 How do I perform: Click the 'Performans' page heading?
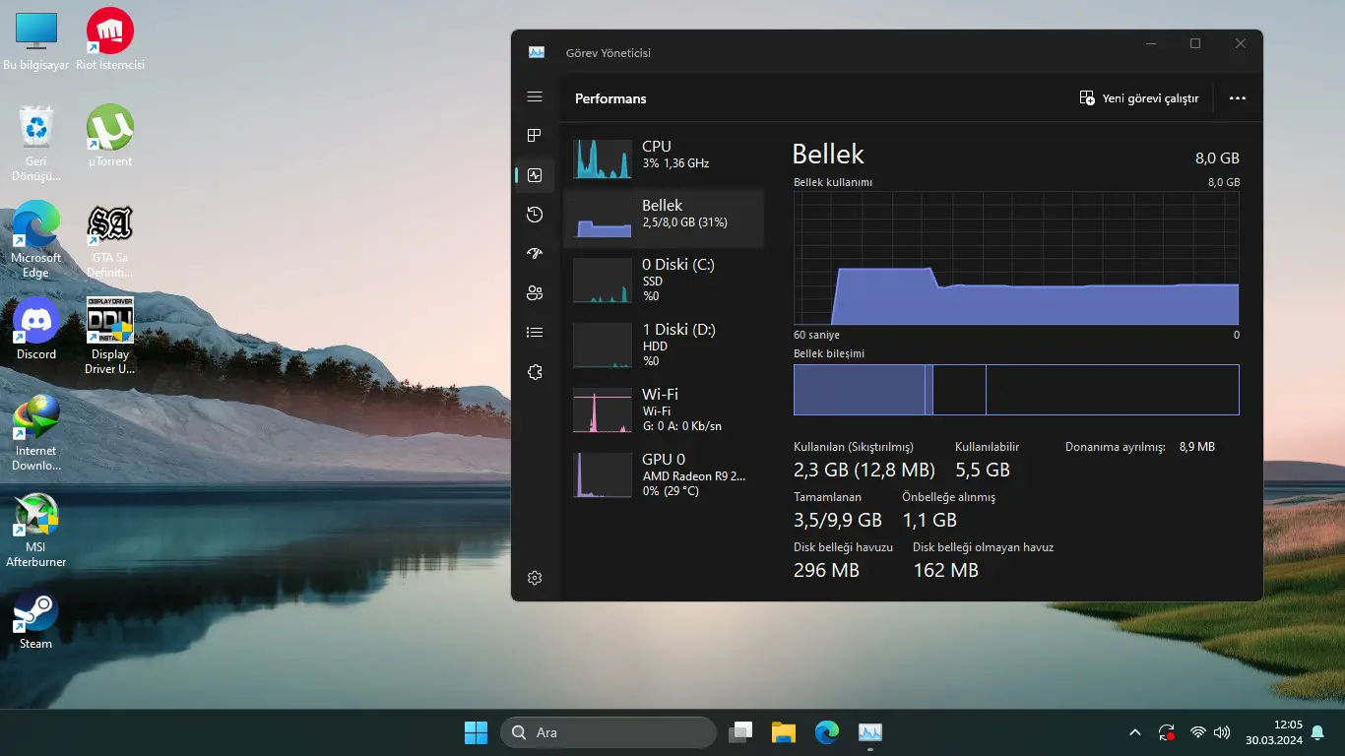click(x=610, y=98)
